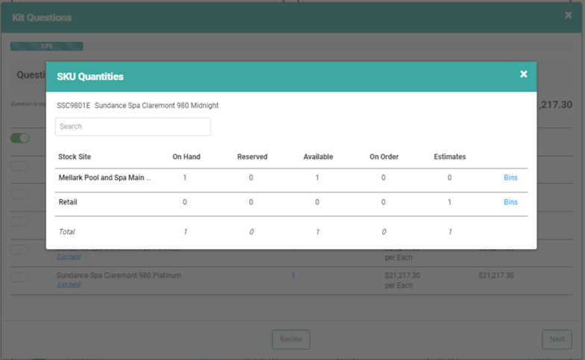Open Bins link for Retail stock site
This screenshot has height=360, width=585.
click(510, 202)
